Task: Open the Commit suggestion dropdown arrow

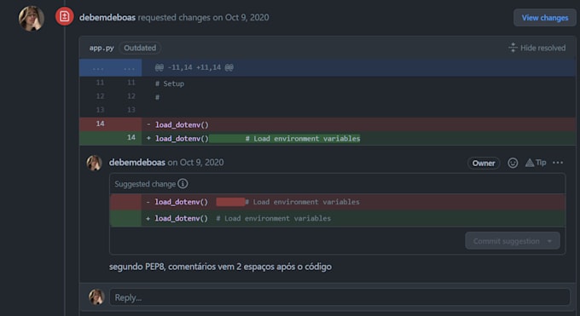Action: tap(549, 241)
